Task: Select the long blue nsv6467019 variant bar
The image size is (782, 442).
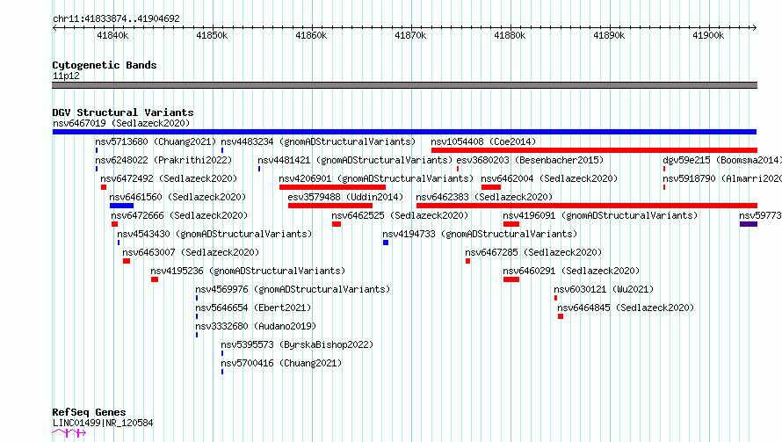Action: tap(404, 132)
